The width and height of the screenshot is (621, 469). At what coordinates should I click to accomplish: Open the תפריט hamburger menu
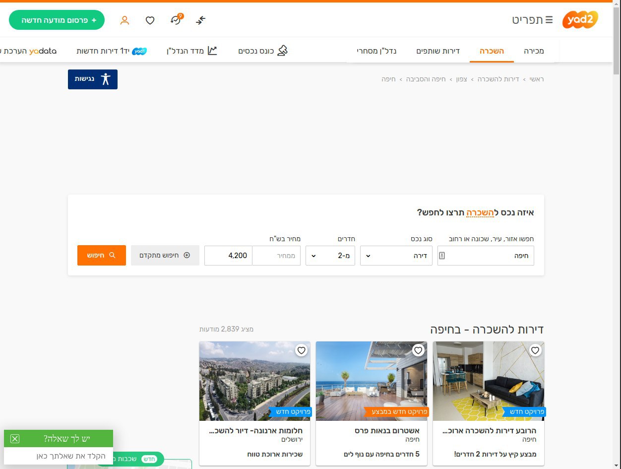pyautogui.click(x=533, y=20)
